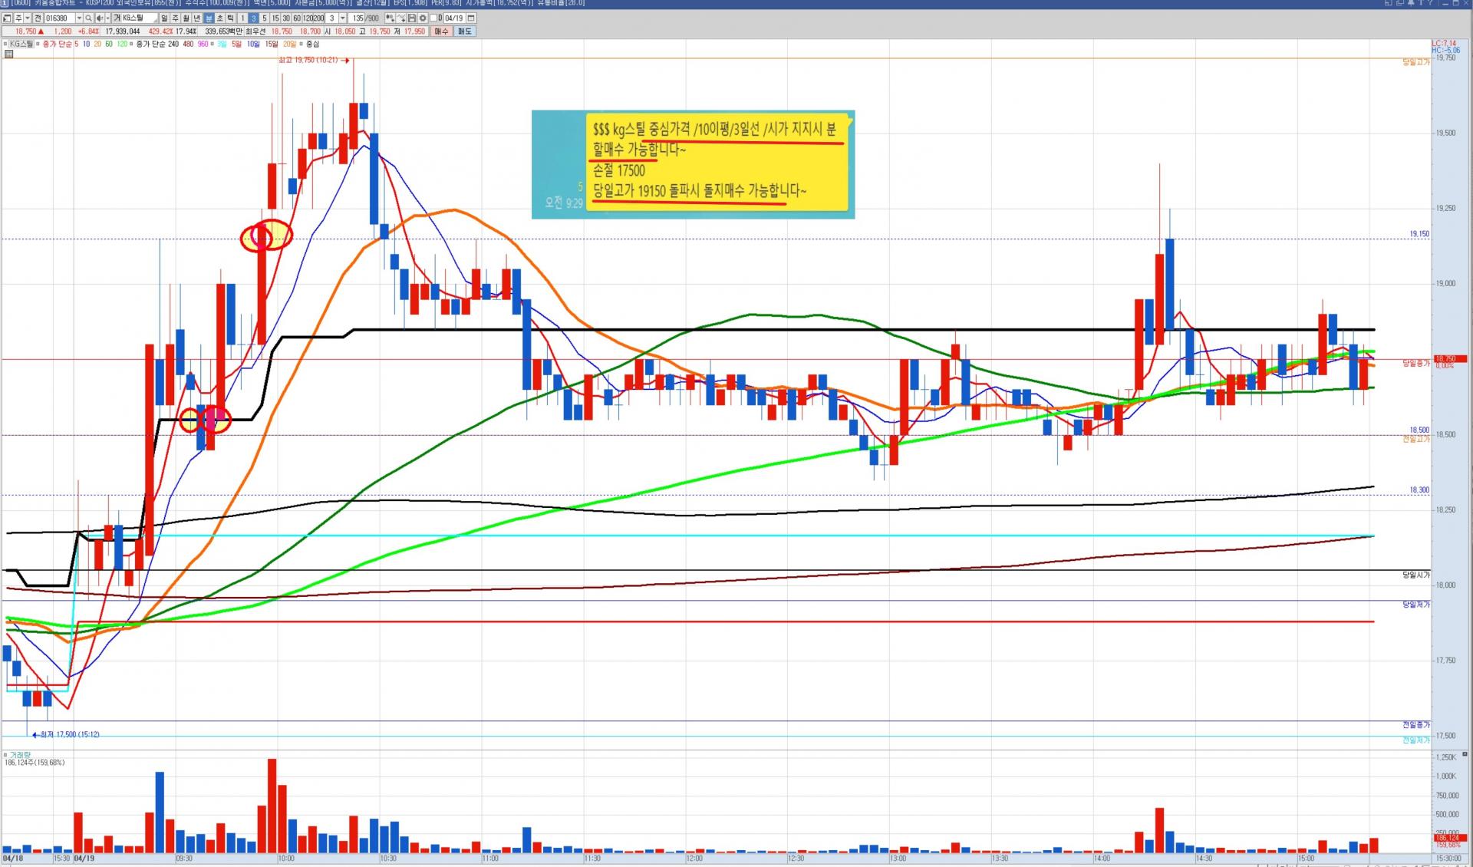1473x867 pixels.
Task: Click the pin window icon in title bar
Action: click(1411, 3)
